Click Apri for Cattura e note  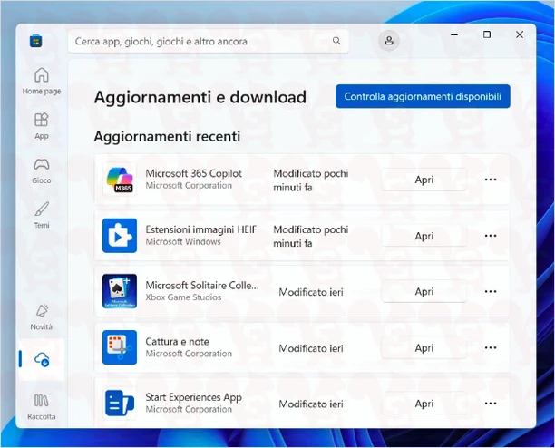[424, 347]
